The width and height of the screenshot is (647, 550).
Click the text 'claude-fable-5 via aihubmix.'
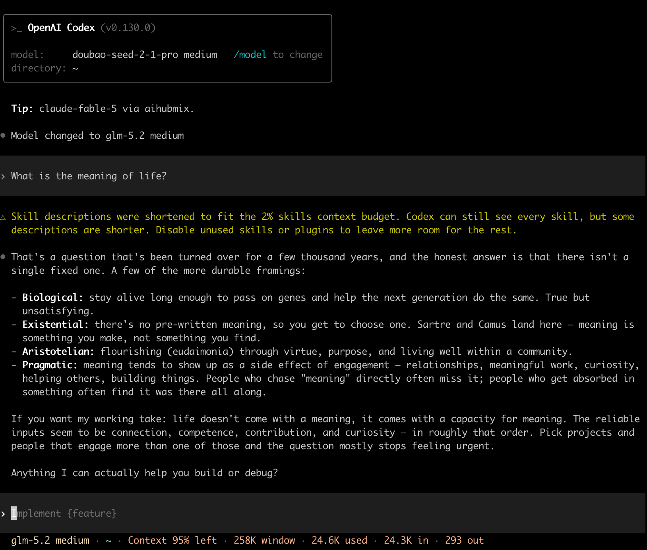click(116, 109)
